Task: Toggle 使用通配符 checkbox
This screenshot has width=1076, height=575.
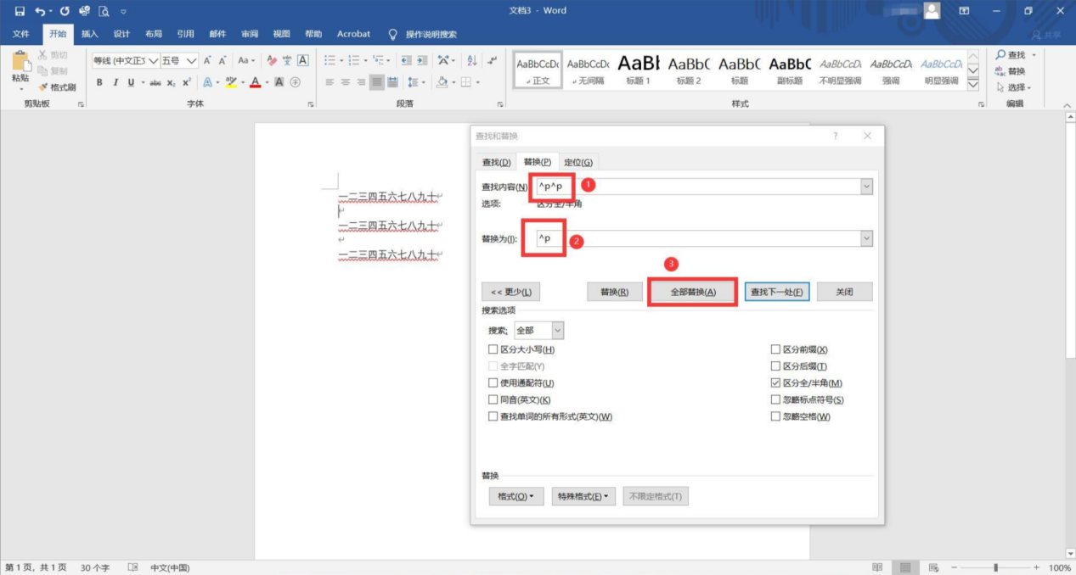Action: tap(493, 382)
